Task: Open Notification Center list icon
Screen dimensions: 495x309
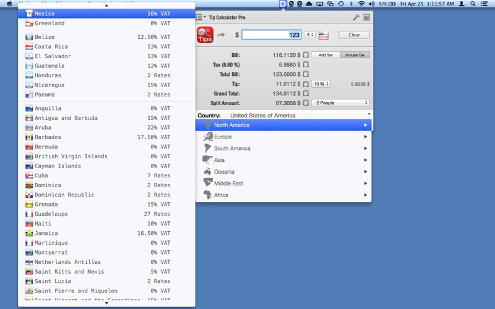Action: 484,4
